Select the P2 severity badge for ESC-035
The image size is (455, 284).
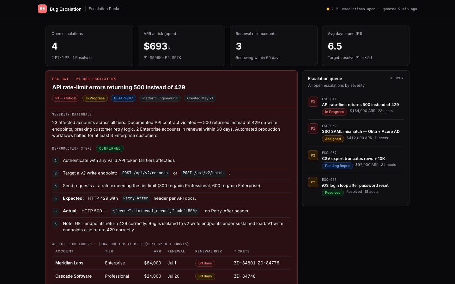(x=313, y=182)
